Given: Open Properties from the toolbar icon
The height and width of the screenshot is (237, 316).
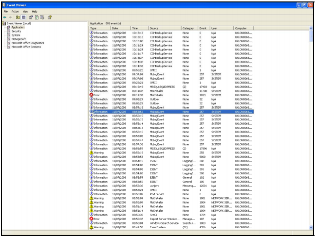Looking at the screenshot, I should [x=31, y=17].
